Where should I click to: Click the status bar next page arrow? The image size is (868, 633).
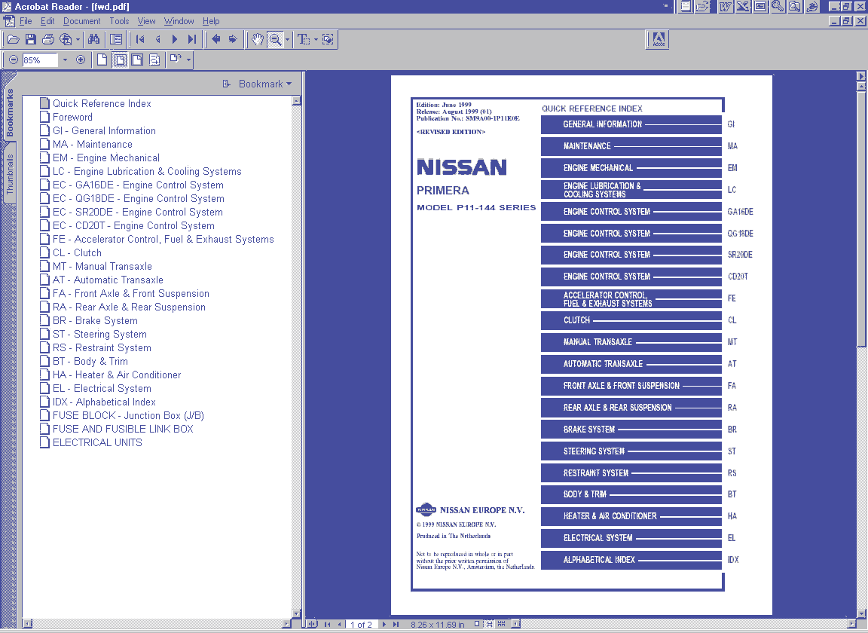click(x=384, y=624)
